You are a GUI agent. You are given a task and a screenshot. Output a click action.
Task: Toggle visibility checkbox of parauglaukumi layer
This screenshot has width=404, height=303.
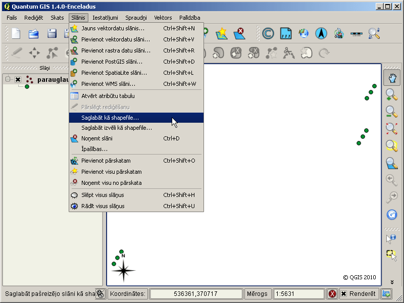[18, 79]
